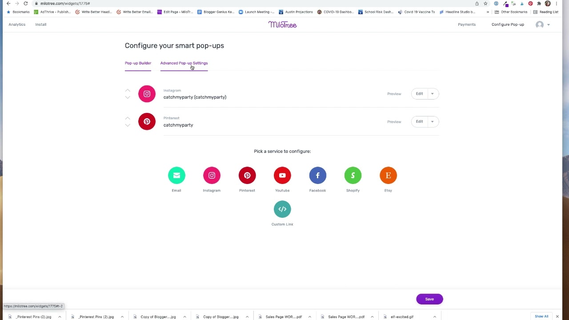Image resolution: width=569 pixels, height=320 pixels.
Task: Expand the hidden bookmarks overflow chevron
Action: 488,12
